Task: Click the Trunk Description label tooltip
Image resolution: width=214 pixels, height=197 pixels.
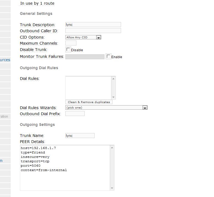Action: (x=38, y=25)
